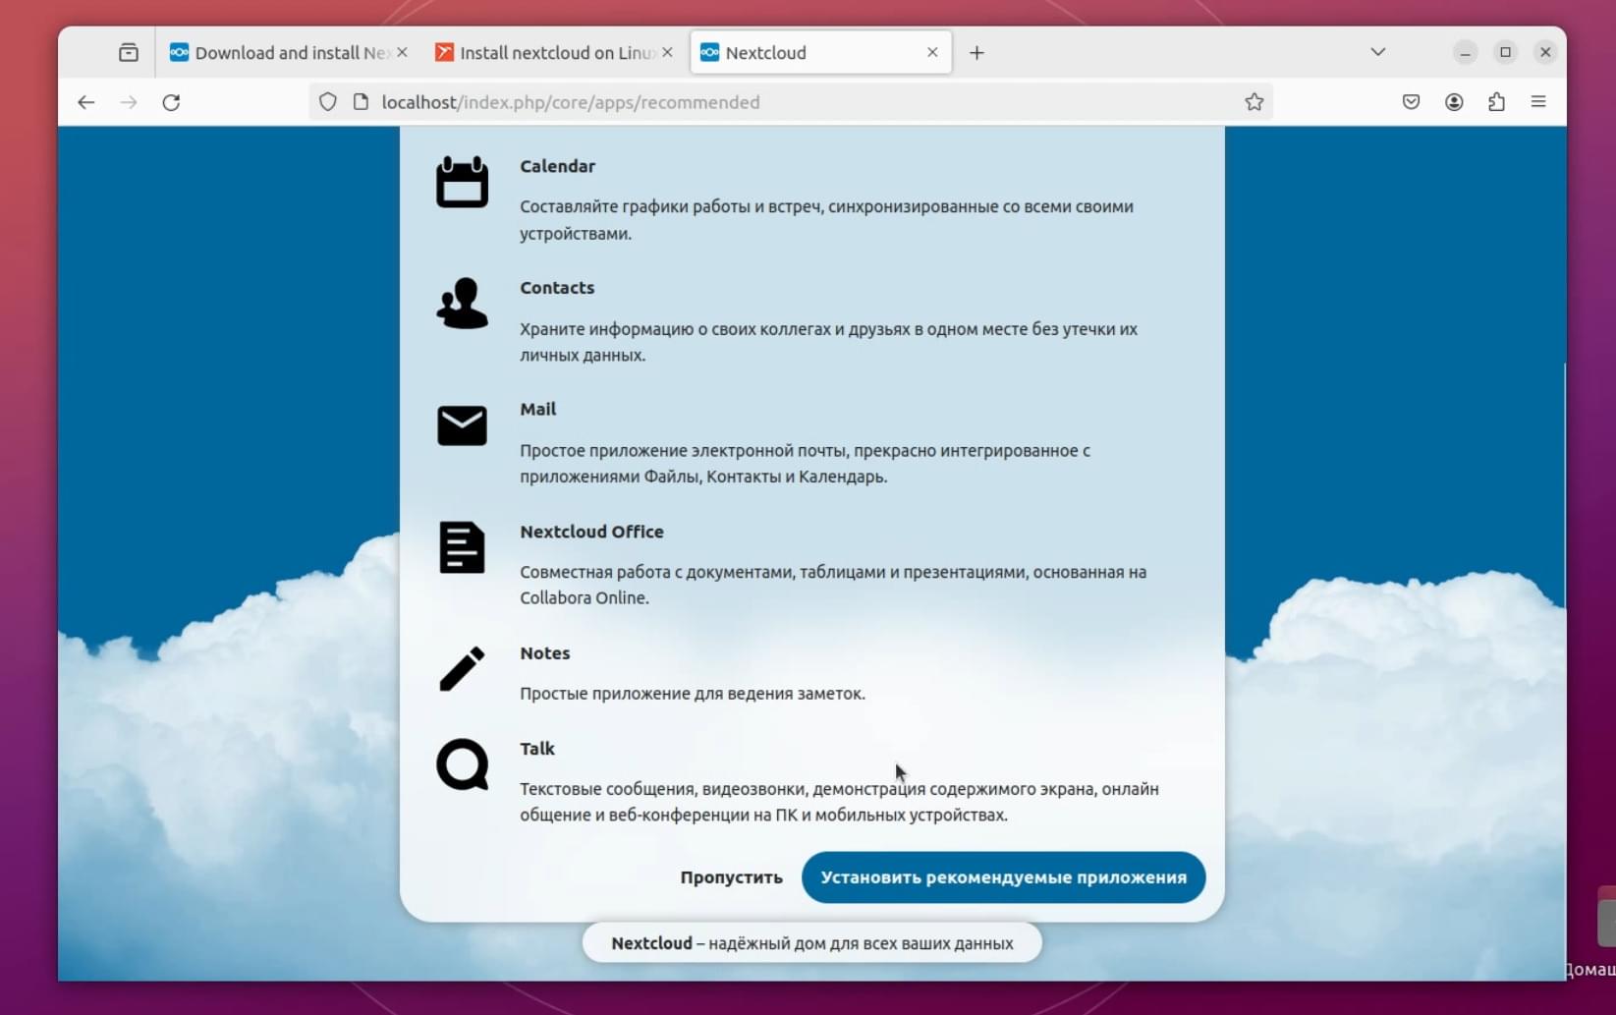This screenshot has width=1616, height=1015.
Task: Click the Mail heading text
Action: tap(537, 410)
